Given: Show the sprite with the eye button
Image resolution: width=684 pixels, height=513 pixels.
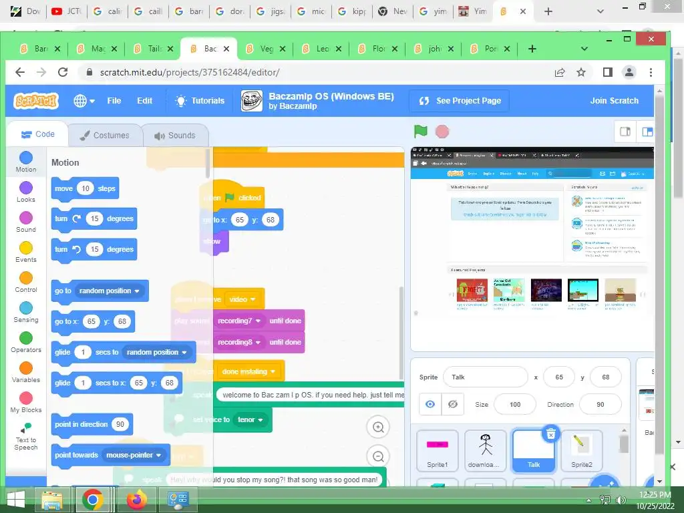Looking at the screenshot, I should 430,404.
